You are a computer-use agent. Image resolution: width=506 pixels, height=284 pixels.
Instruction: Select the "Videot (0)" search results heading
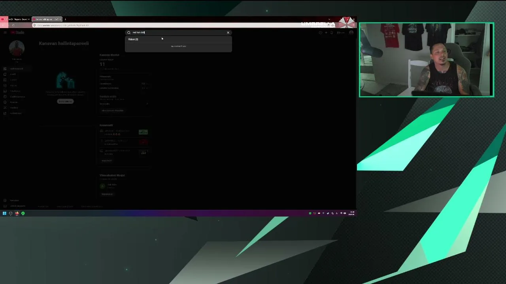tap(133, 39)
